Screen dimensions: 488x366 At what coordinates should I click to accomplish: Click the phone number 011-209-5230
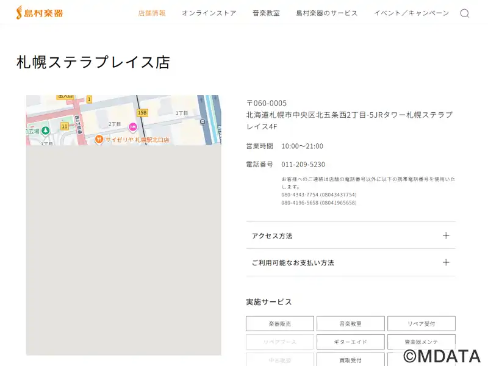point(303,164)
